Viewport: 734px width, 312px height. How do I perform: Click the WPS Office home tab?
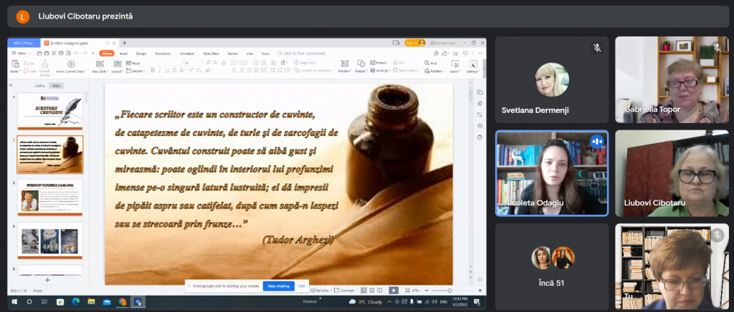(x=23, y=42)
